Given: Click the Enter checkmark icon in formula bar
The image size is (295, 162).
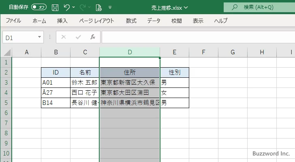Looking at the screenshot, I should click(x=78, y=37).
